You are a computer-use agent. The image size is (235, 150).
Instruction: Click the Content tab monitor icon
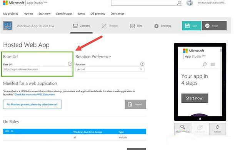pos(75,26)
